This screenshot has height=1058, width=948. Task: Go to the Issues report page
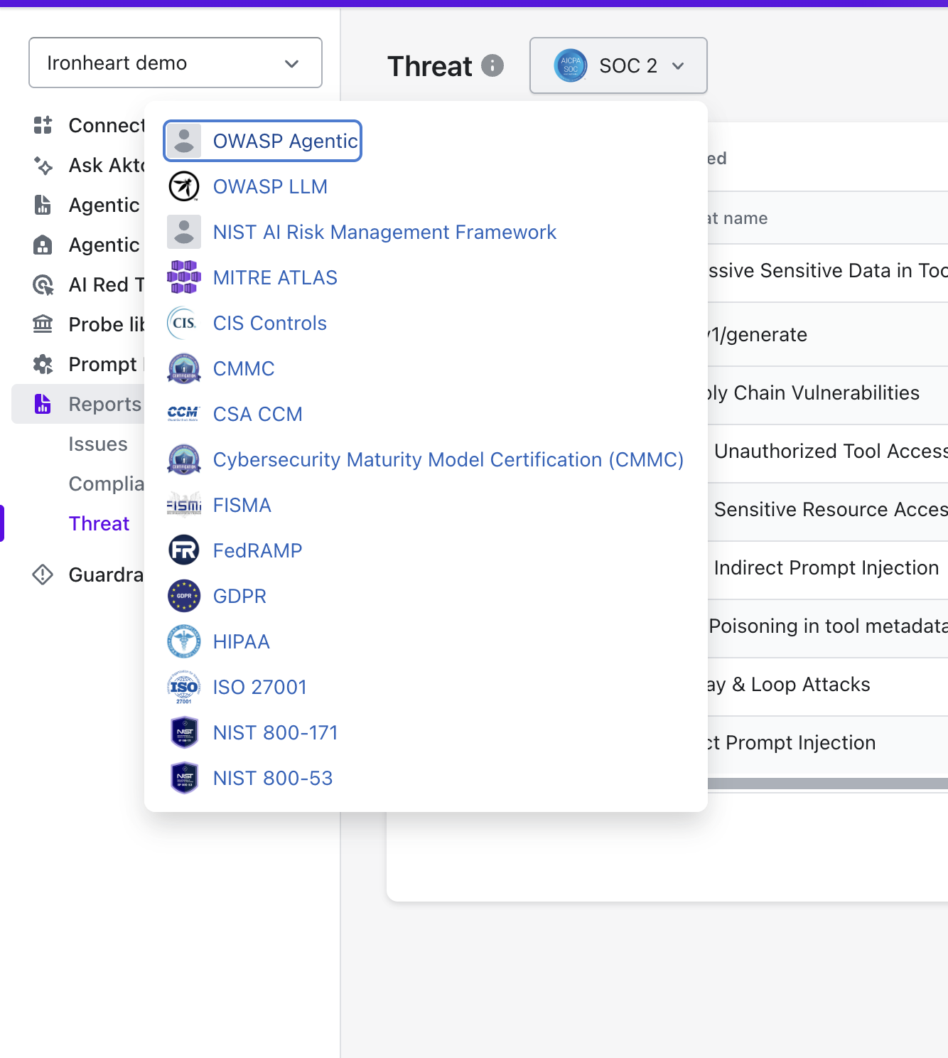98,444
